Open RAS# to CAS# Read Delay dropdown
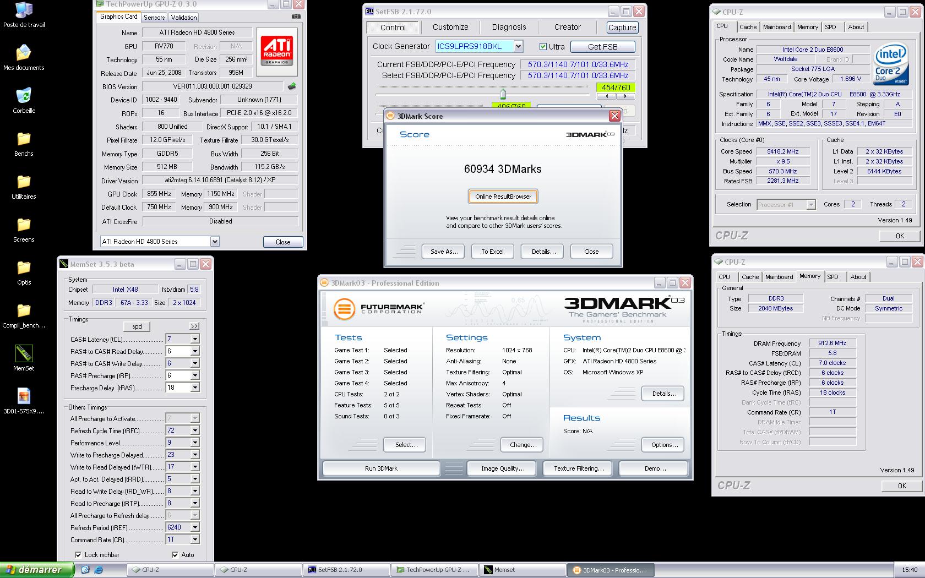Image resolution: width=925 pixels, height=578 pixels. point(195,351)
